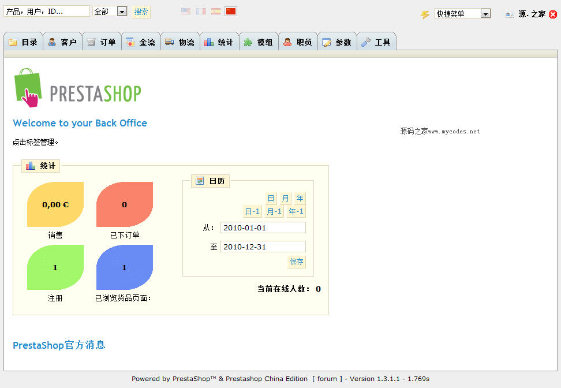Click the 日 day calendar button
Screen dimensions: 561x388
point(271,198)
